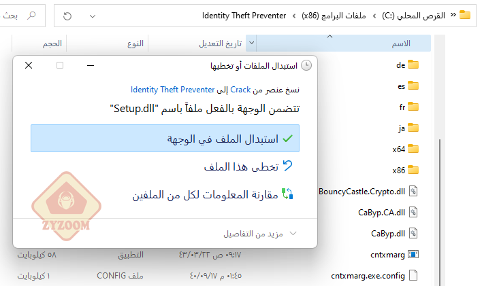Click the clock icon in dialog title
This screenshot has width=482, height=286.
[x=306, y=65]
